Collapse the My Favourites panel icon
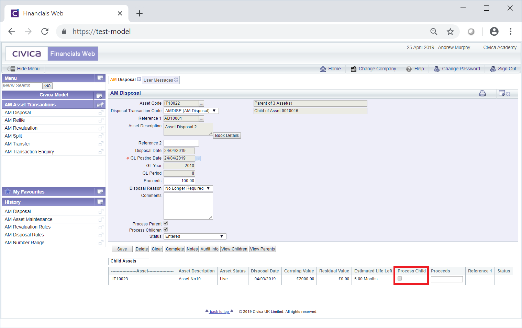Viewport: 522px width, 328px height. (x=100, y=192)
